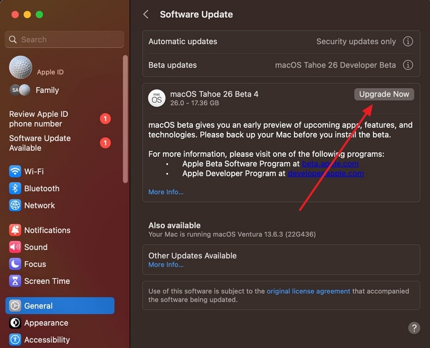Click Review Apple ID phone number
Image resolution: width=430 pixels, height=348 pixels.
click(x=60, y=119)
